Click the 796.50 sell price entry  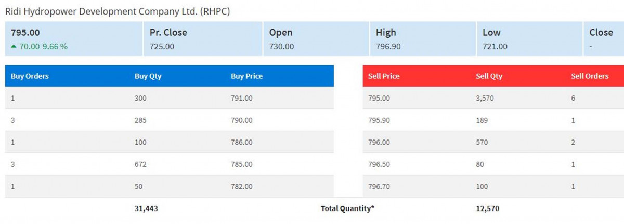coord(379,164)
